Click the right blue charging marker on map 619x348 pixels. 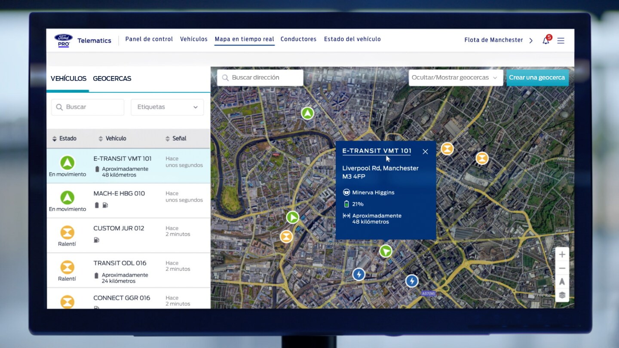[x=412, y=281]
